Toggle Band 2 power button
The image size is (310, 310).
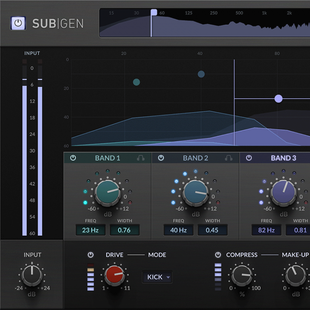click(x=161, y=158)
